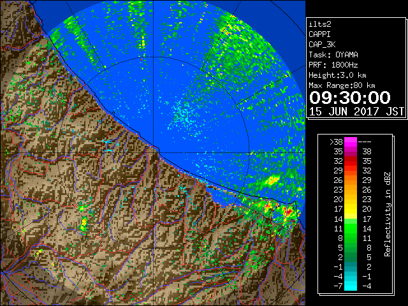Click the '-7' legend scale label
The image size is (408, 306).
point(338,286)
